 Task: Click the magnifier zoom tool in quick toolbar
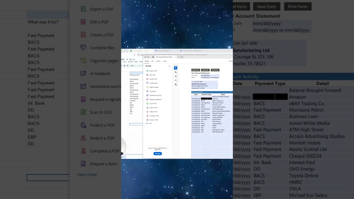(176, 72)
